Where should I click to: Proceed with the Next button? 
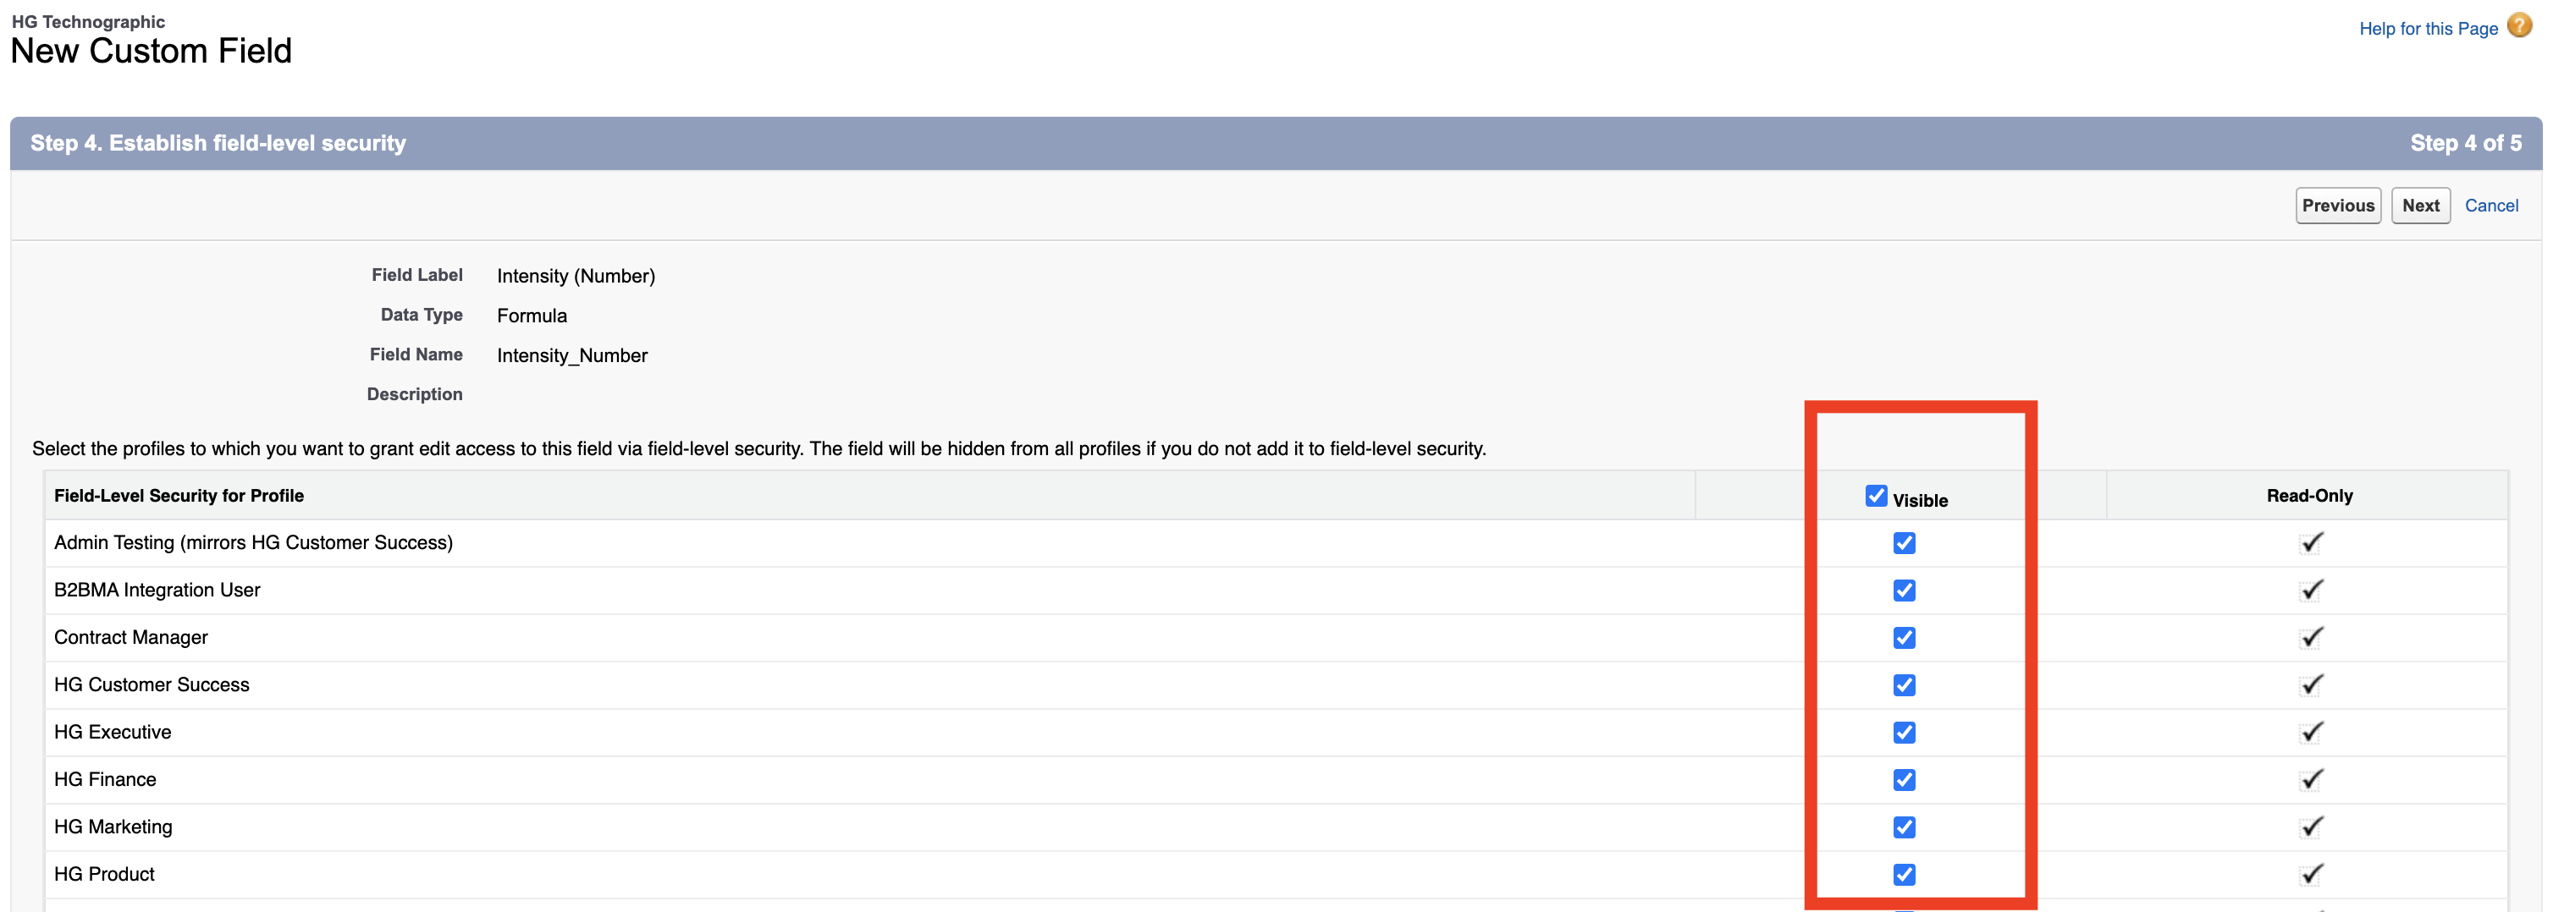pos(2420,205)
